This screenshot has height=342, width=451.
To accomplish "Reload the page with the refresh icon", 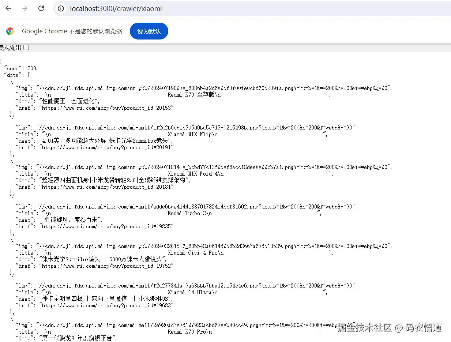I will pos(41,8).
